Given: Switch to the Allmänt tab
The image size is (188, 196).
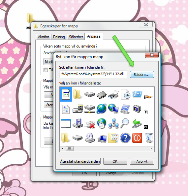Looking at the screenshot, I should pyautogui.click(x=43, y=37).
